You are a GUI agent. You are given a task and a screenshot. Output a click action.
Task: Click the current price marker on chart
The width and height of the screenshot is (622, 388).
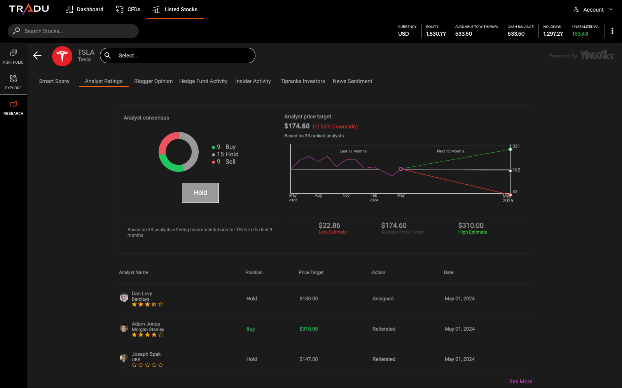(401, 169)
